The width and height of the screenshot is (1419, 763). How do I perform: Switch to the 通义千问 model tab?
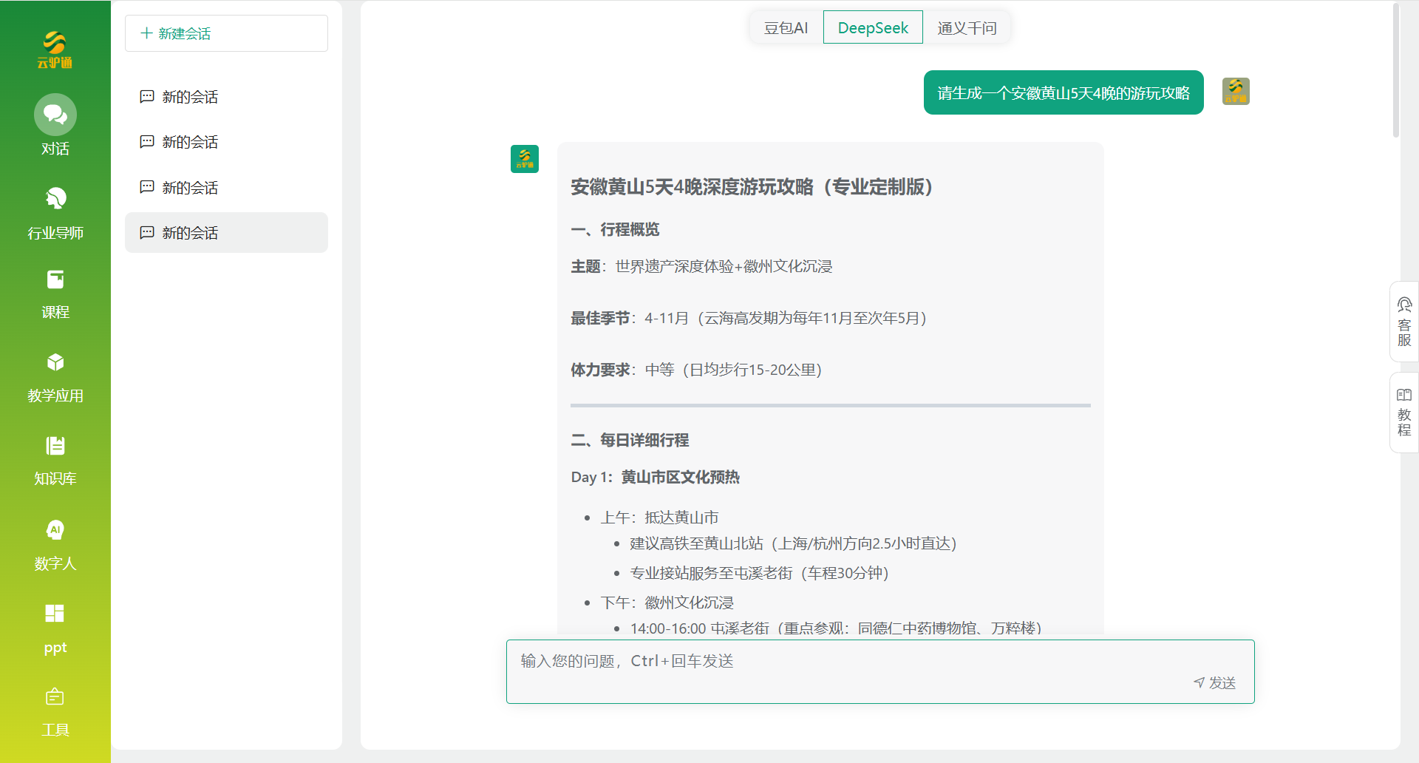point(967,27)
